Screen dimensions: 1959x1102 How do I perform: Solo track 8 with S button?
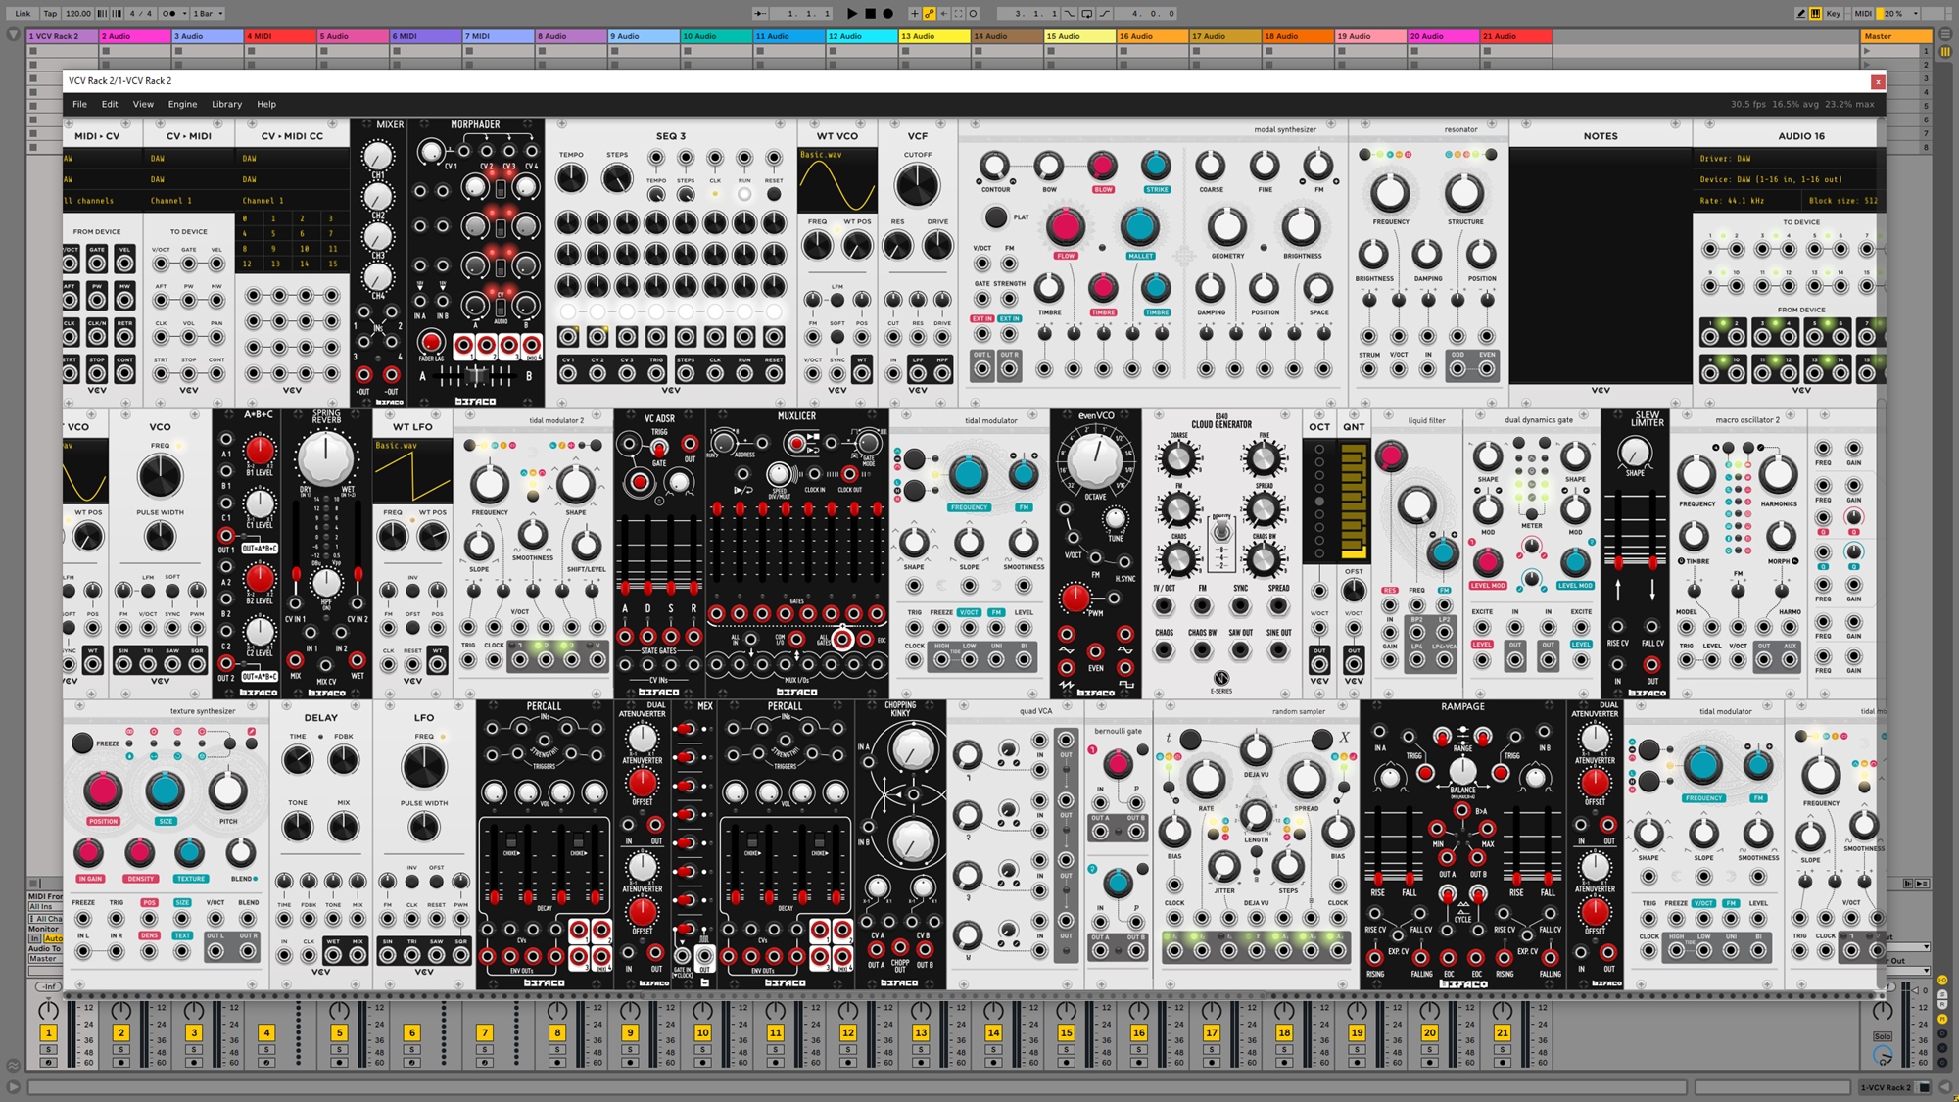pos(556,1049)
